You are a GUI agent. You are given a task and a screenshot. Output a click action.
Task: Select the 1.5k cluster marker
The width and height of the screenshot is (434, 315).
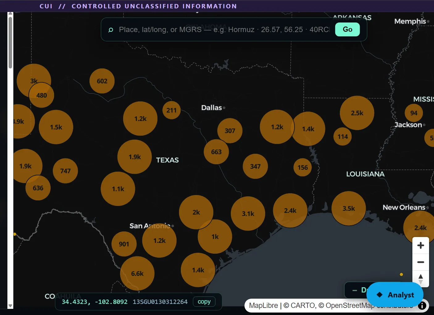(x=56, y=127)
